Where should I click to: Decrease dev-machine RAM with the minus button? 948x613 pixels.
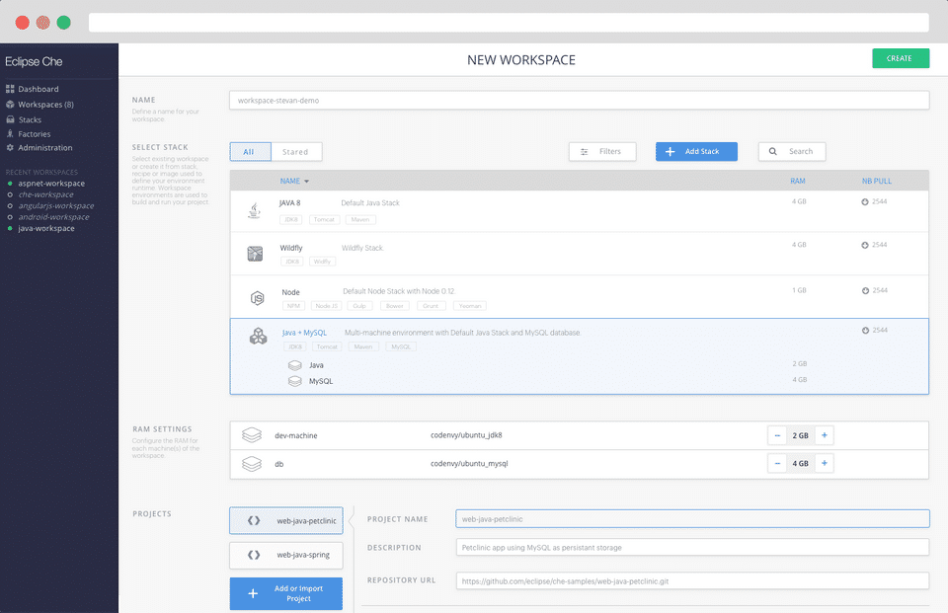[777, 435]
